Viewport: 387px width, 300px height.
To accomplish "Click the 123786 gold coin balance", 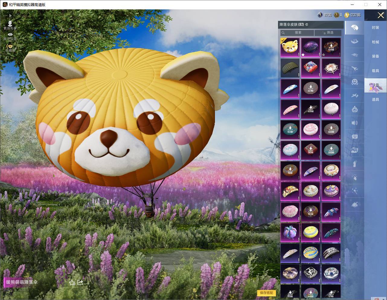I will pyautogui.click(x=353, y=15).
